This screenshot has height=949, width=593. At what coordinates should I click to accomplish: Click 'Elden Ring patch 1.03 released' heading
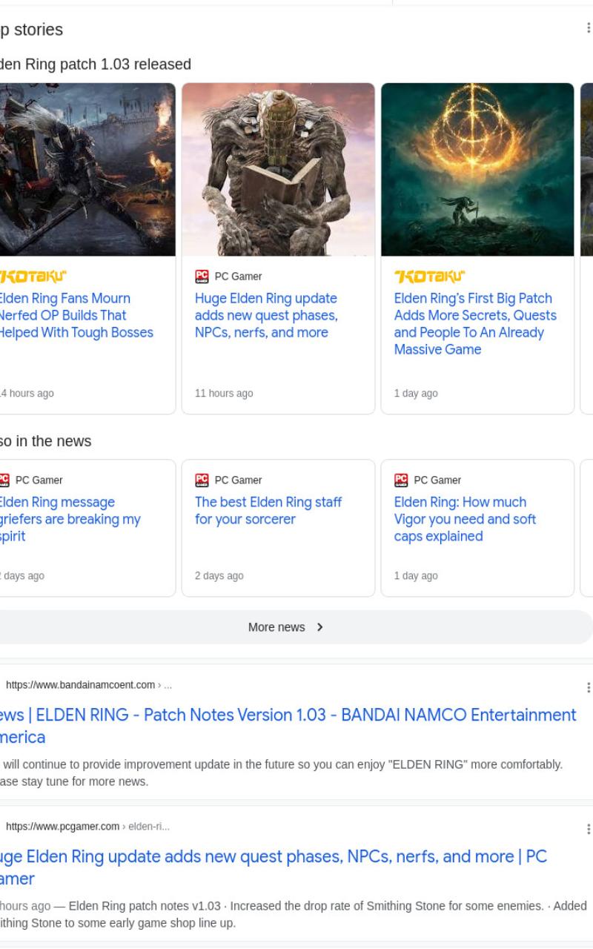click(x=95, y=65)
